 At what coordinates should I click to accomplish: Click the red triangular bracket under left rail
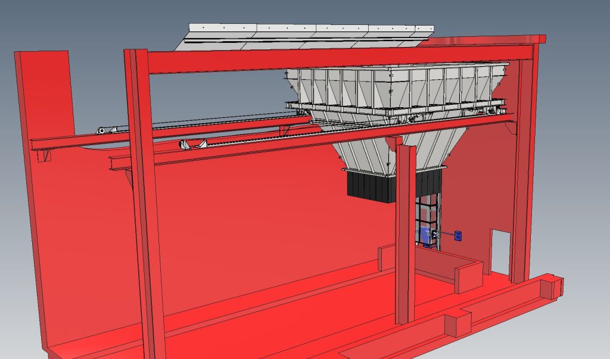(43, 156)
